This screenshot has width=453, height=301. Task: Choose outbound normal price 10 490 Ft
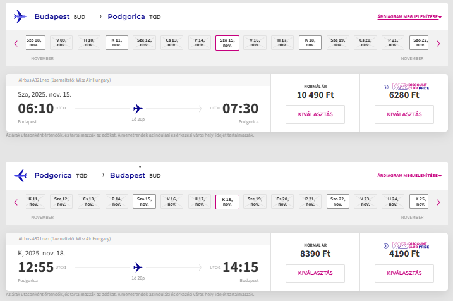(315, 114)
